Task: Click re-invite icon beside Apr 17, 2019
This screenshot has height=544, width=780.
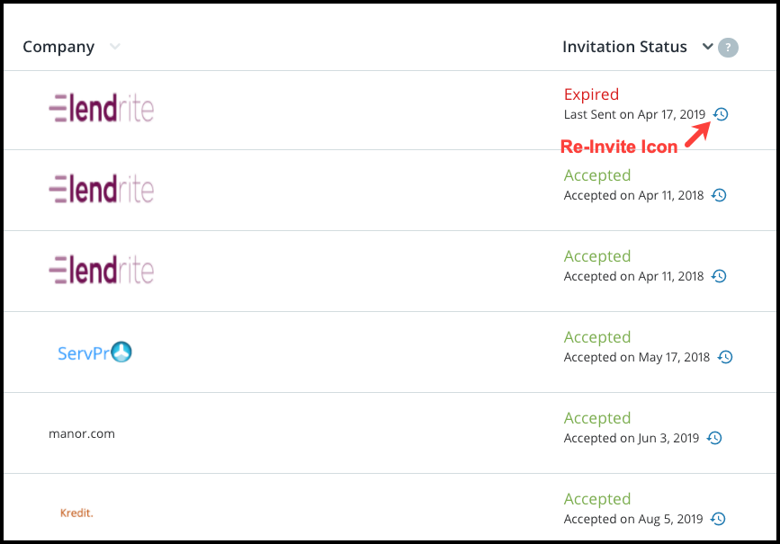Action: point(721,114)
